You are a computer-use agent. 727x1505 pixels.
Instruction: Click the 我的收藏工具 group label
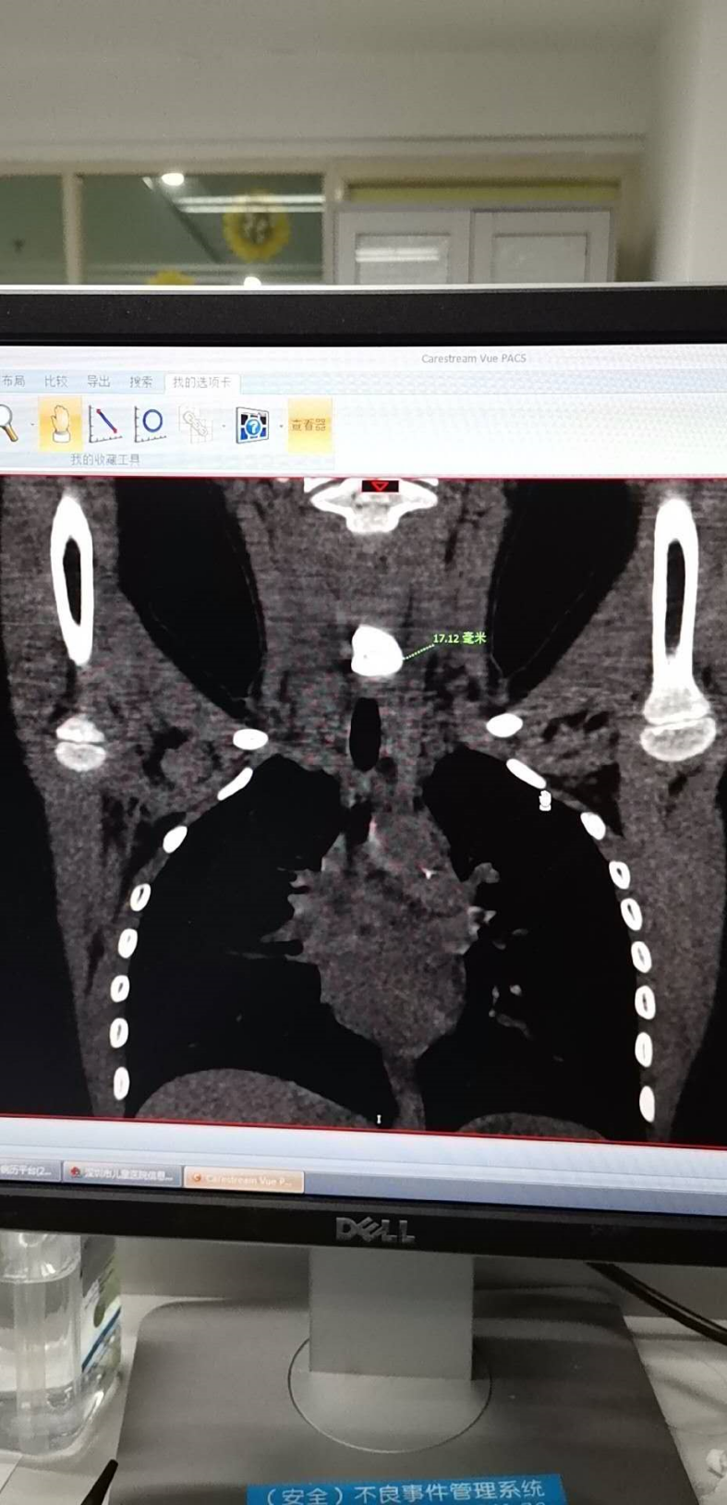click(x=105, y=459)
